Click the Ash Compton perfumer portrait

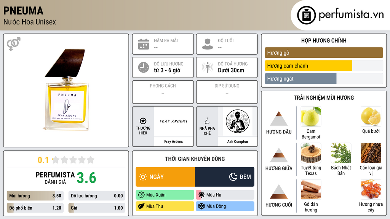238,121
